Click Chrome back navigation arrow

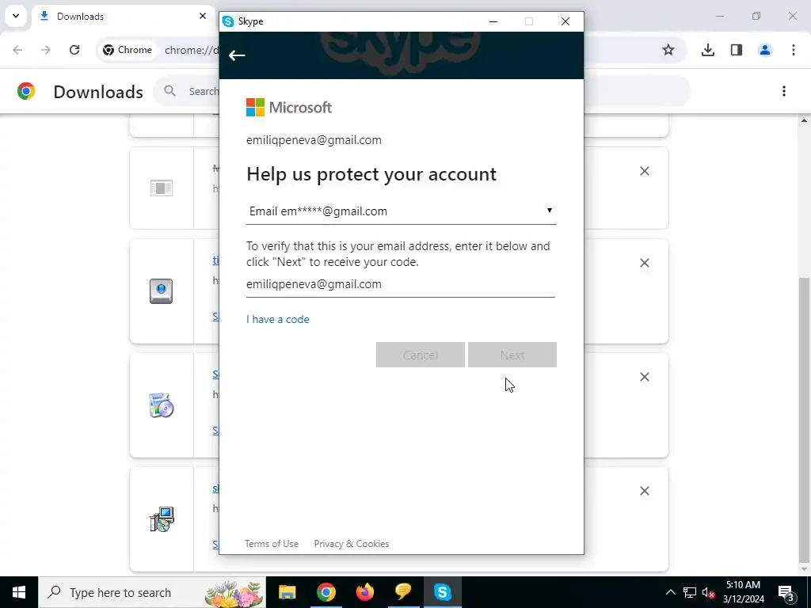[17, 50]
